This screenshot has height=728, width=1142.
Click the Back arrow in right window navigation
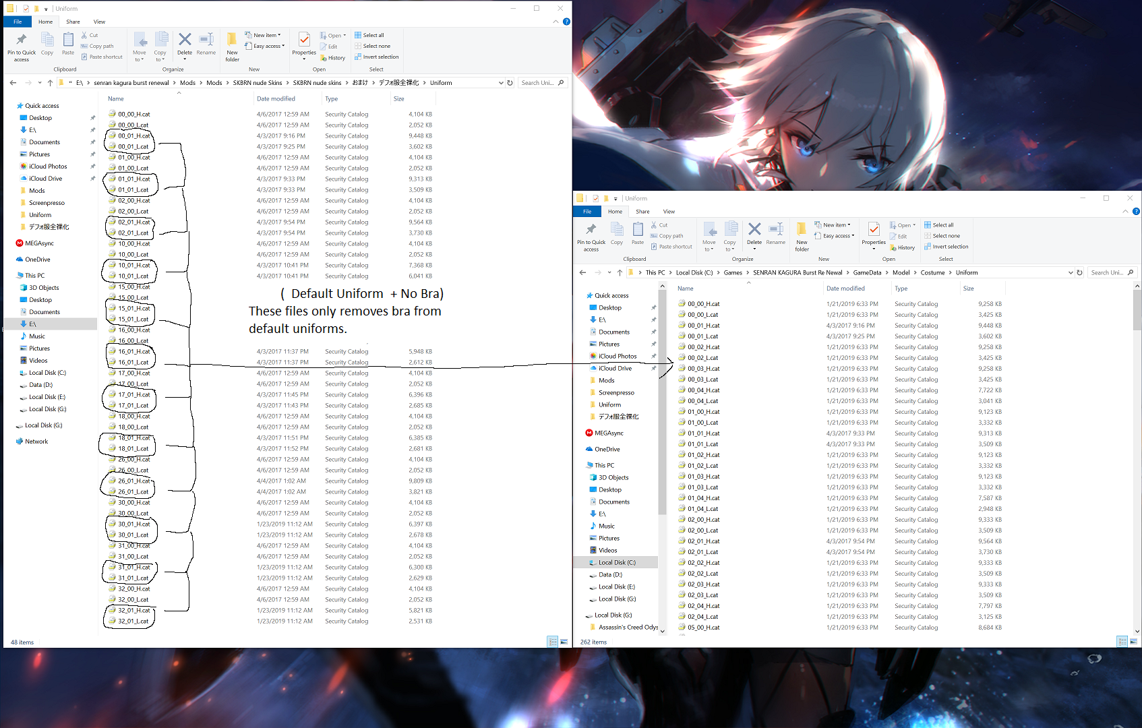(582, 272)
